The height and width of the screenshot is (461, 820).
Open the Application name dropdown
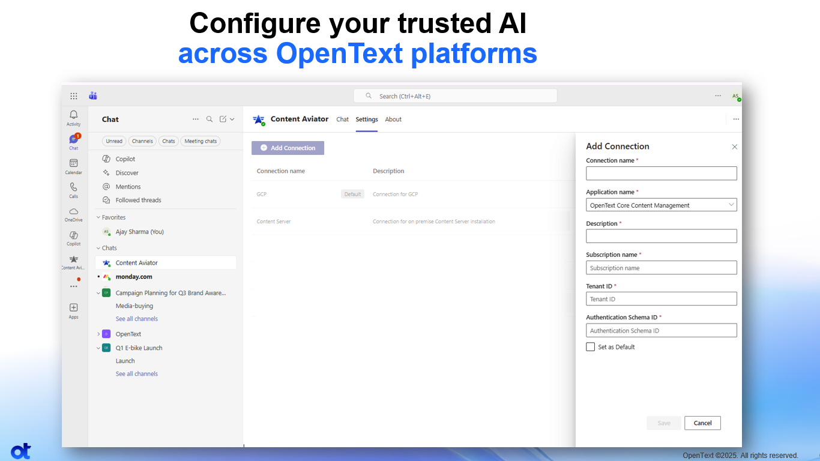tap(662, 205)
